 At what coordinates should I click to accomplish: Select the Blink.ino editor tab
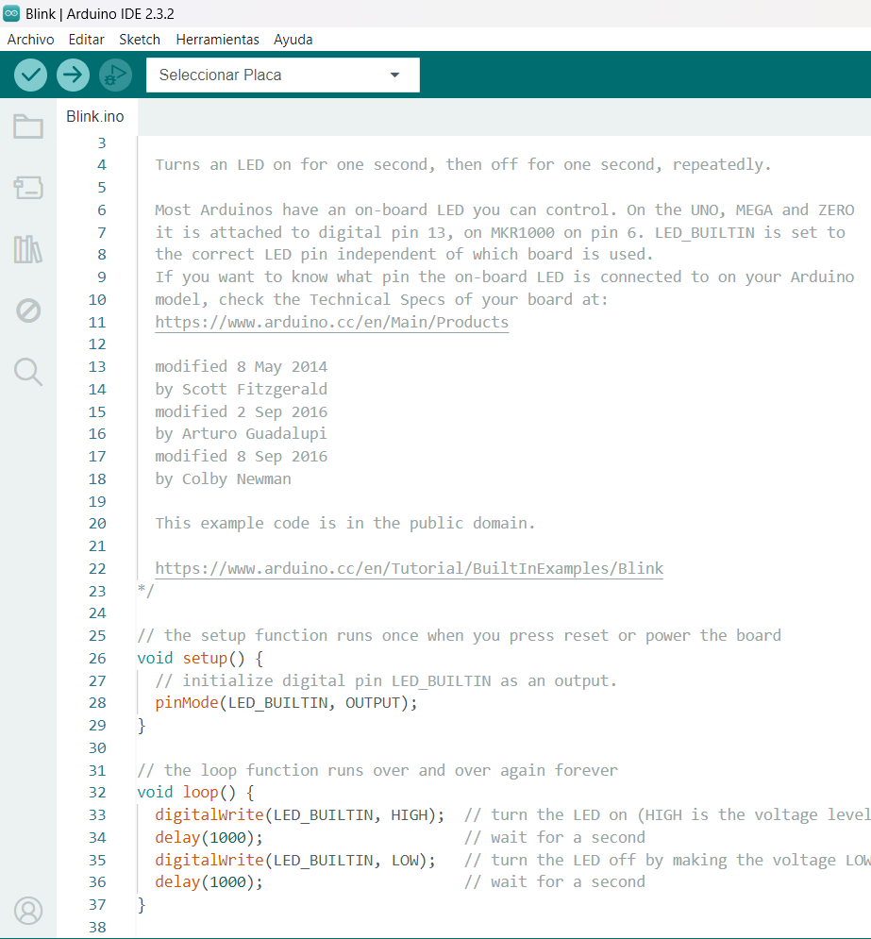(95, 116)
